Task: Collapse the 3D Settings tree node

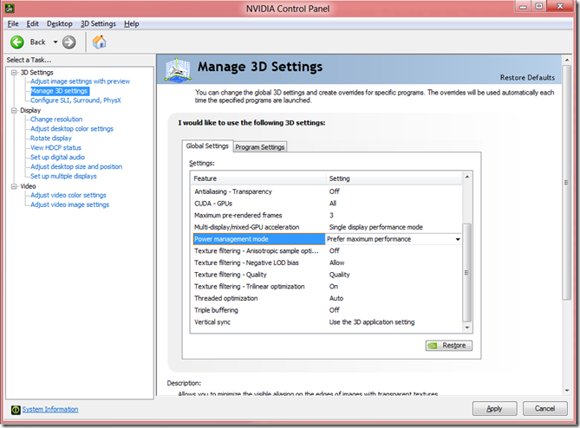Action: click(x=14, y=73)
